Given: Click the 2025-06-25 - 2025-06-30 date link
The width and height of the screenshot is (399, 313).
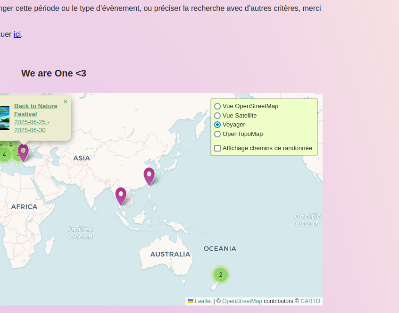Looking at the screenshot, I should point(32,126).
